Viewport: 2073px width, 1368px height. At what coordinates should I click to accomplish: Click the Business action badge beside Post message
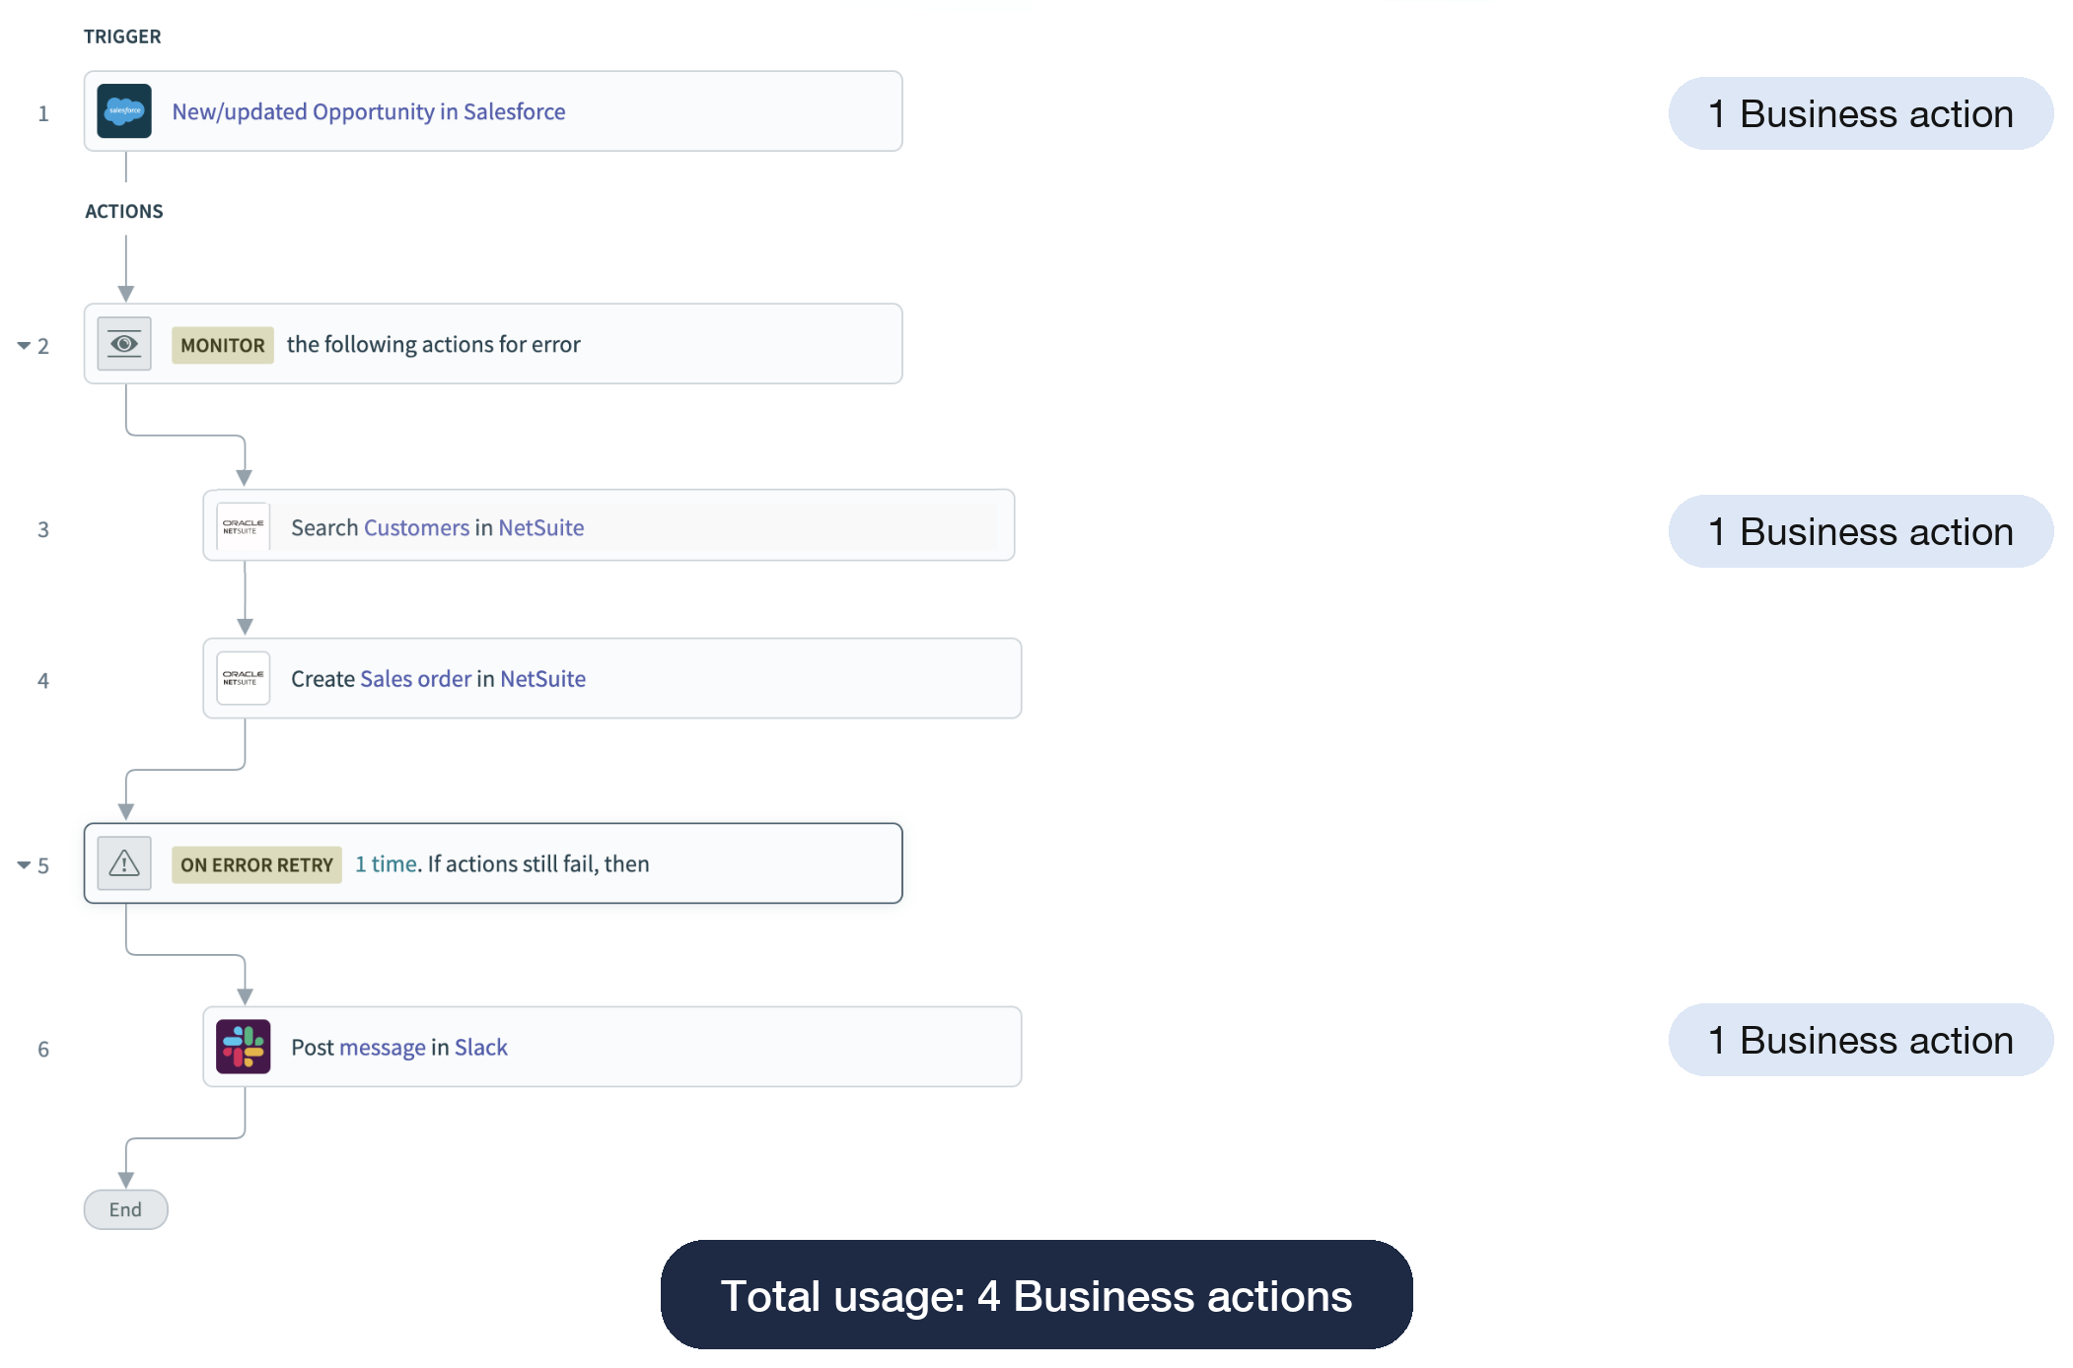[x=1861, y=1041]
